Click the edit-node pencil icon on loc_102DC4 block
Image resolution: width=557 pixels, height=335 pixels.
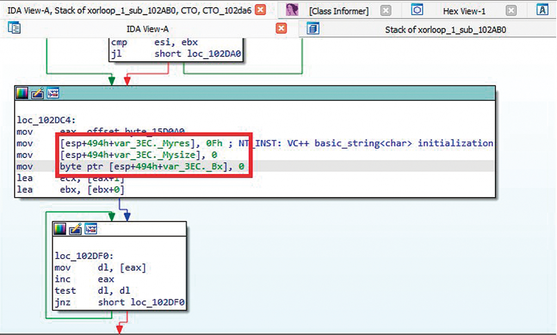37,92
